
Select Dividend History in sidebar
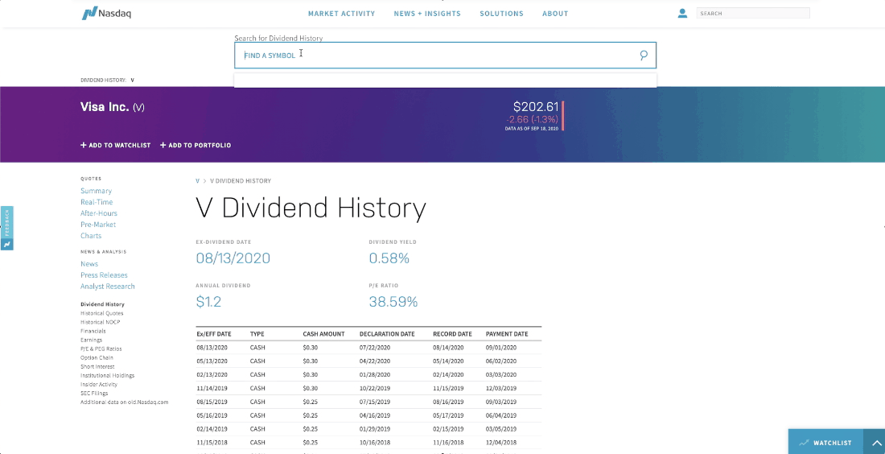coord(102,304)
